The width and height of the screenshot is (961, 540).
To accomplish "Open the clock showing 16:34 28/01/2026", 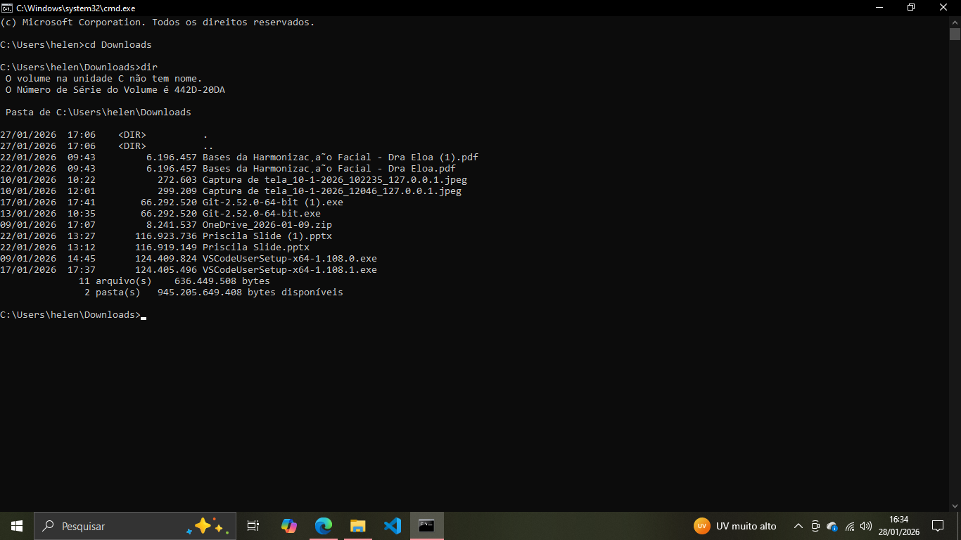I will [x=898, y=526].
